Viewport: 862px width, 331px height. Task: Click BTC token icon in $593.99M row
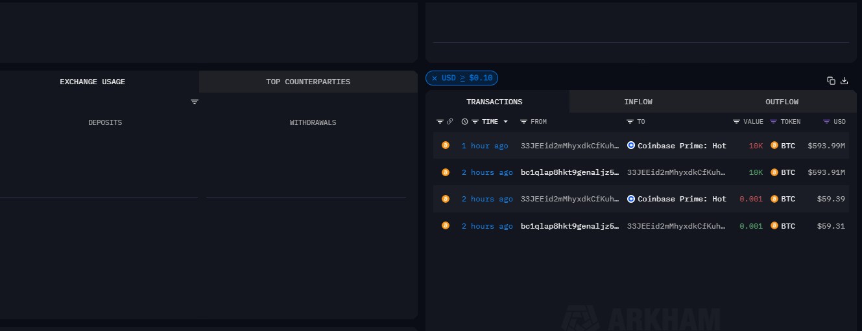pyautogui.click(x=774, y=146)
